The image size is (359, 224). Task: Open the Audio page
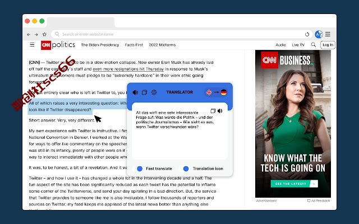pos(280,45)
